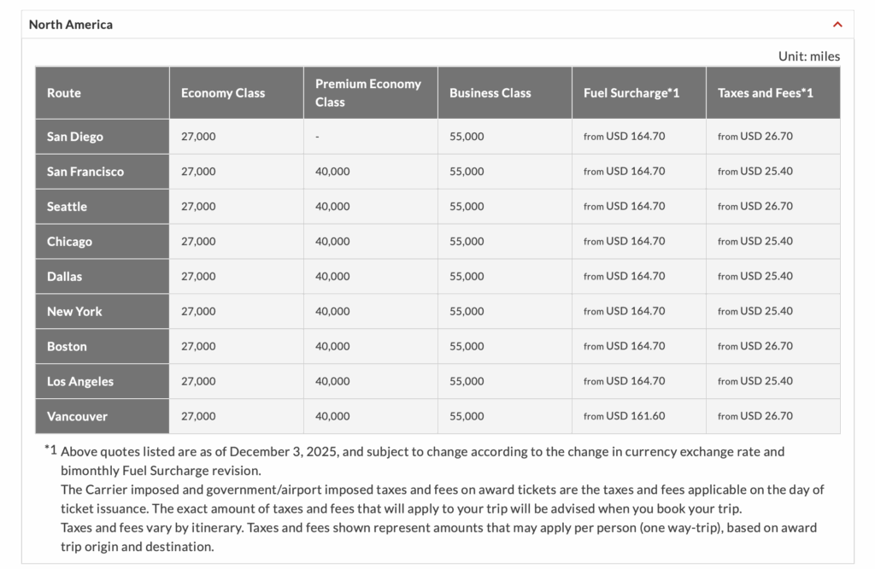This screenshot has height=569, width=875.
Task: Select the Vancouver route cell
Action: (77, 417)
